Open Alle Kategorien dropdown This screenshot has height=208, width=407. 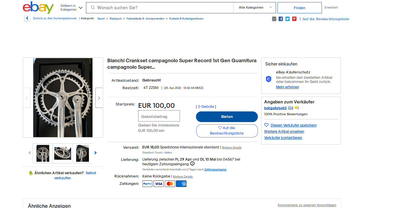tap(255, 8)
